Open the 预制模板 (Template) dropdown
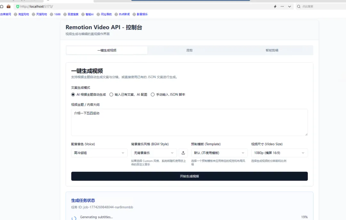This screenshot has height=220, width=346. pos(219,153)
